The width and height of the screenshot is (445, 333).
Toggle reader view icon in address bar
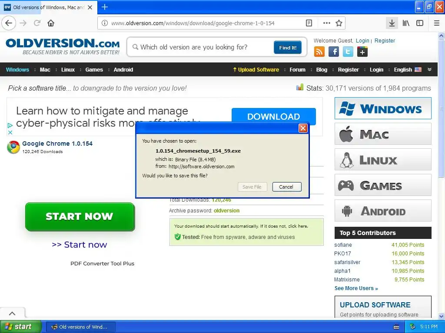point(309,23)
